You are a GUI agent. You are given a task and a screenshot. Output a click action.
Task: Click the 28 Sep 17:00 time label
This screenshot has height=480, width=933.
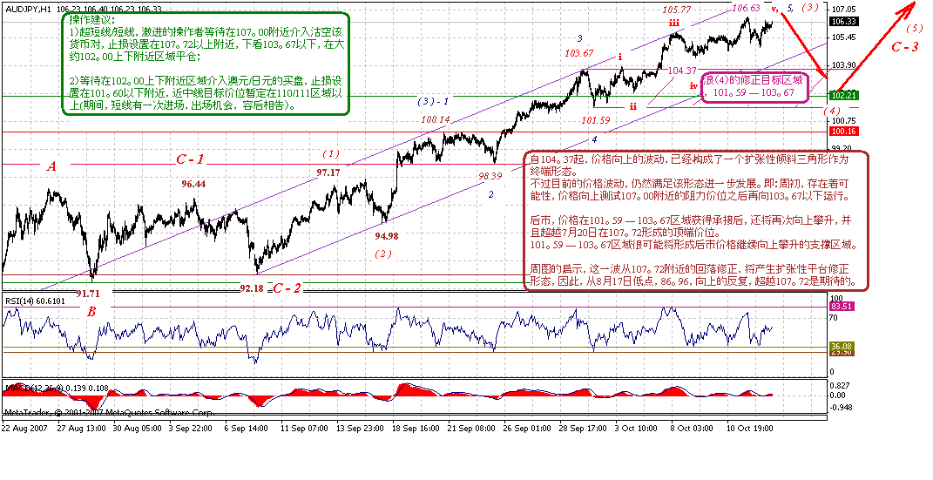[583, 428]
